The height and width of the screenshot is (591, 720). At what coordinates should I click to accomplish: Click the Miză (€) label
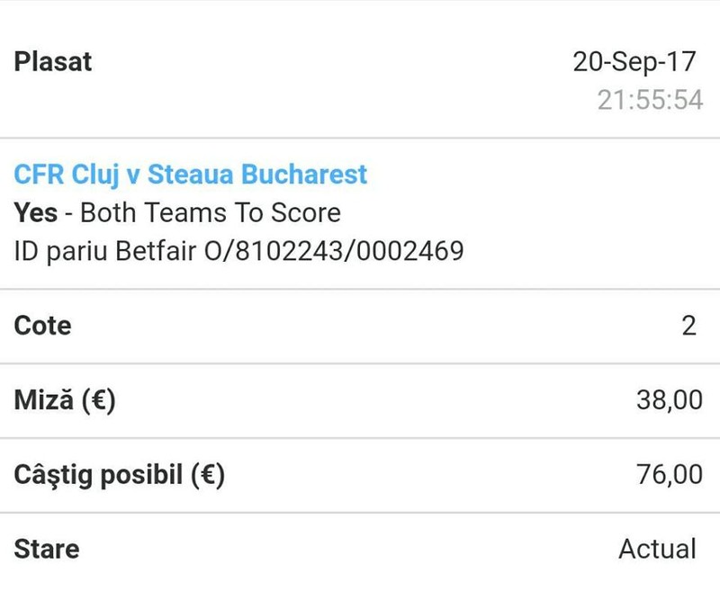[x=65, y=400]
